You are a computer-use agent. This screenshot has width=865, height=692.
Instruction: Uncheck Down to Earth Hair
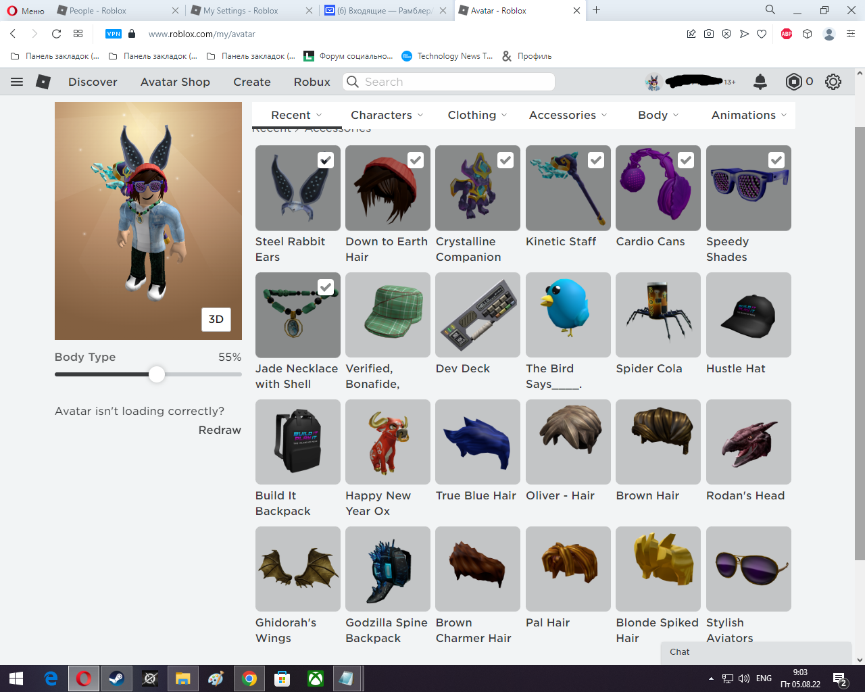[x=416, y=160]
